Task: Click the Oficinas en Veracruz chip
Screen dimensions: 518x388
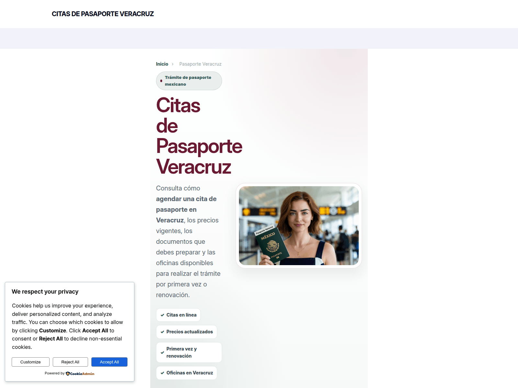Action: tap(186, 373)
